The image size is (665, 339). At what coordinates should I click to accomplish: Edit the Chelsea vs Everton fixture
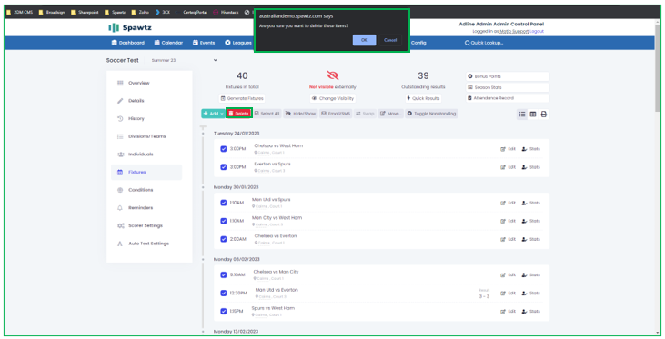(509, 239)
